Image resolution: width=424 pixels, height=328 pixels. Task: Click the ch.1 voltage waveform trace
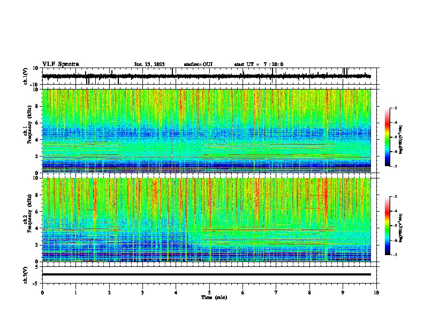[x=207, y=76]
